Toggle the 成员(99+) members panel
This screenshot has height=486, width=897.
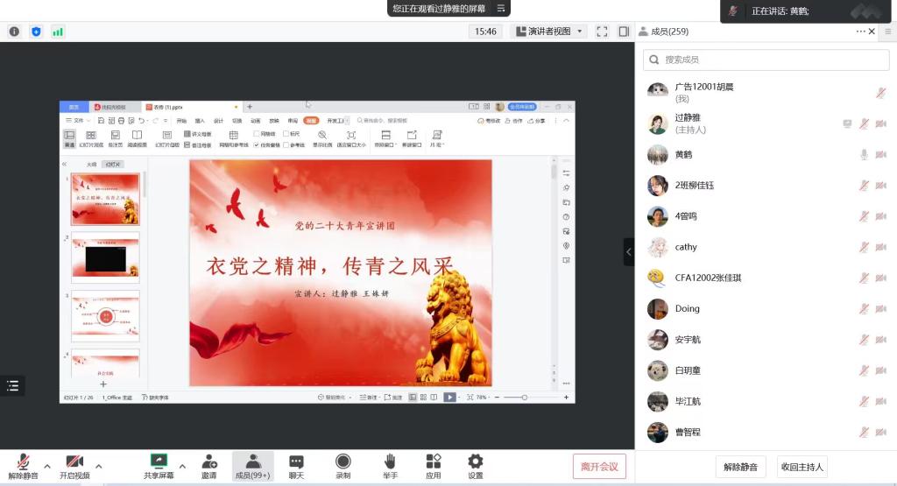[252, 466]
